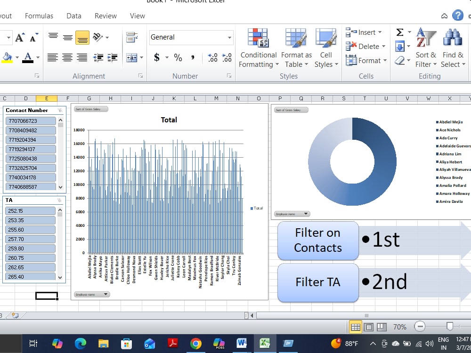Click the Grow Font icon
The height and width of the screenshot is (353, 471).
(20, 38)
